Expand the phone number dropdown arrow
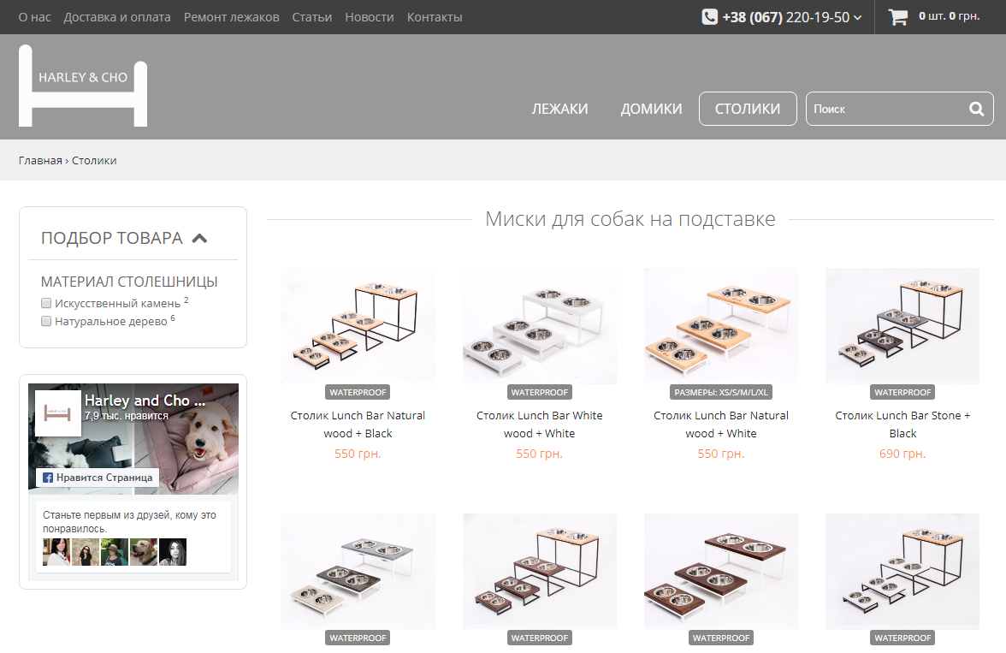1006x653 pixels. pyautogui.click(x=858, y=18)
